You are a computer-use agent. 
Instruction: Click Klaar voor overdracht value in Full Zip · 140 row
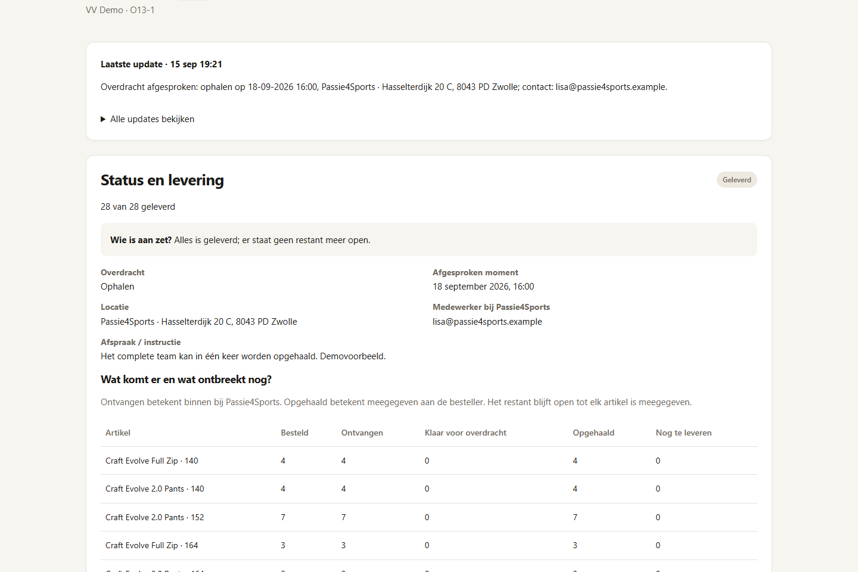tap(427, 461)
